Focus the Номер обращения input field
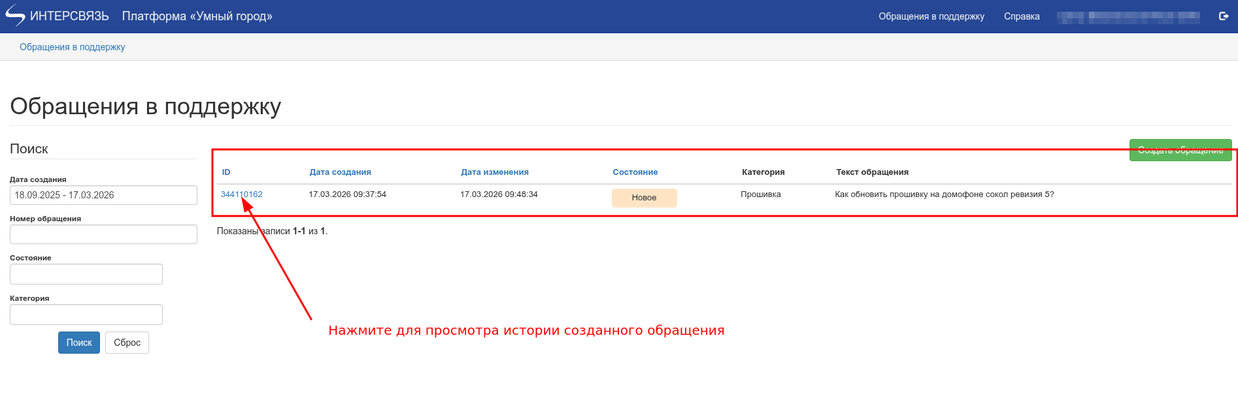Viewport: 1238px width, 417px height. click(x=103, y=234)
